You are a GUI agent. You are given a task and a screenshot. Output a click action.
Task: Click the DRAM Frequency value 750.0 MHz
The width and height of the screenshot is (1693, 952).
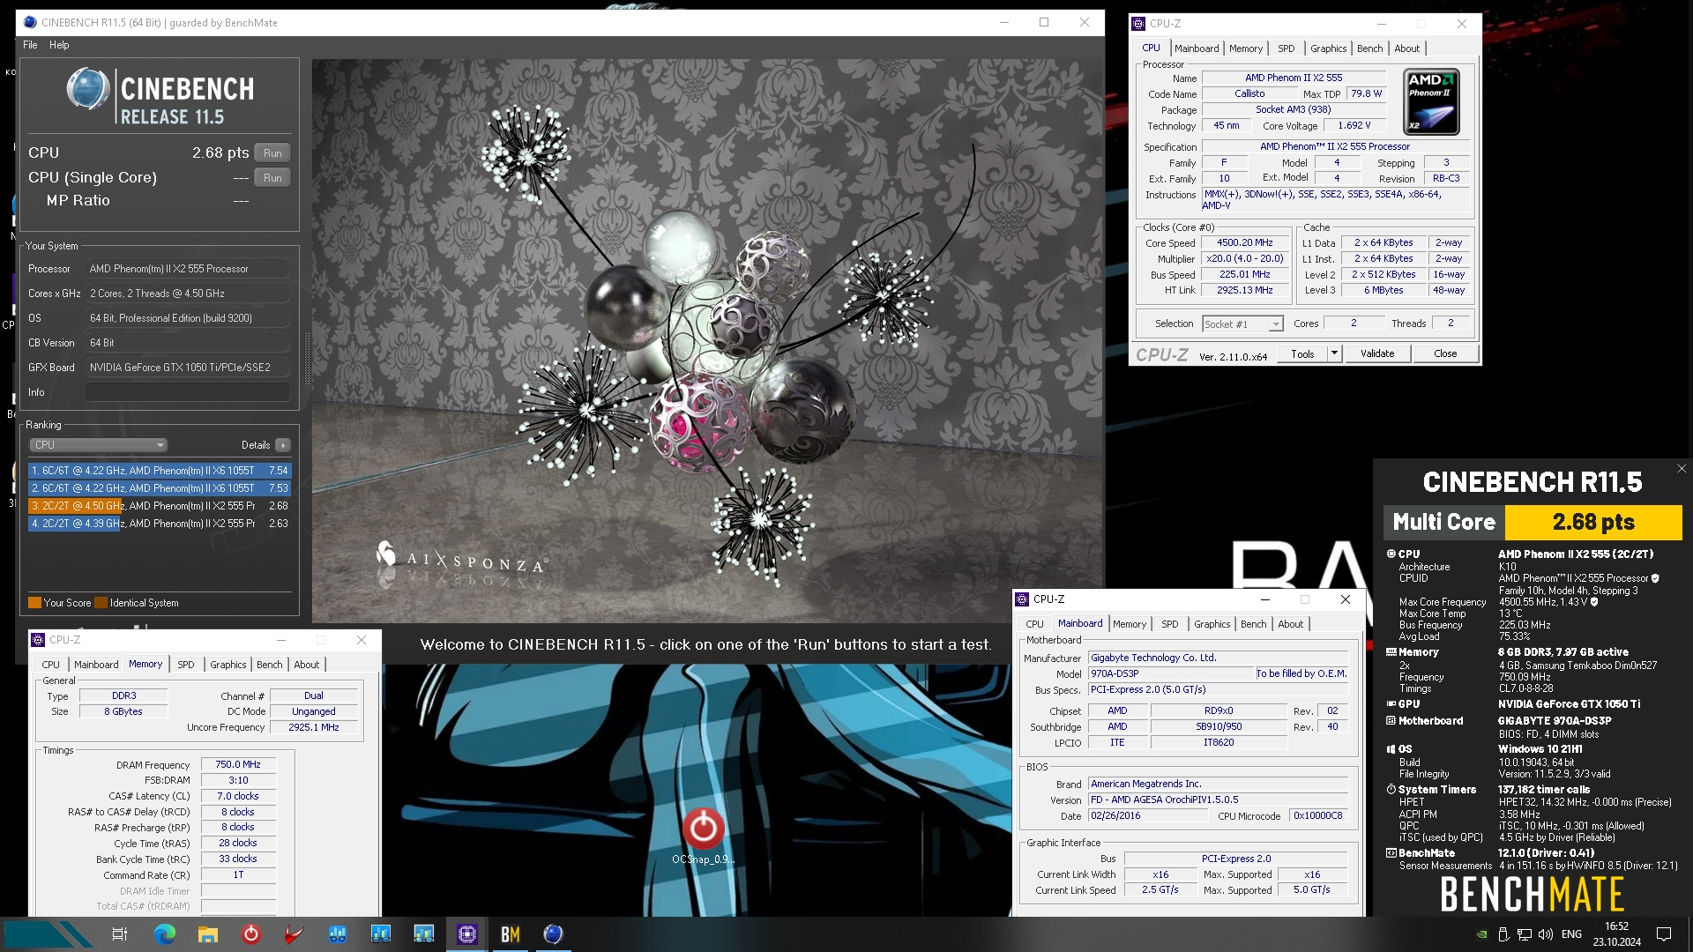[238, 765]
